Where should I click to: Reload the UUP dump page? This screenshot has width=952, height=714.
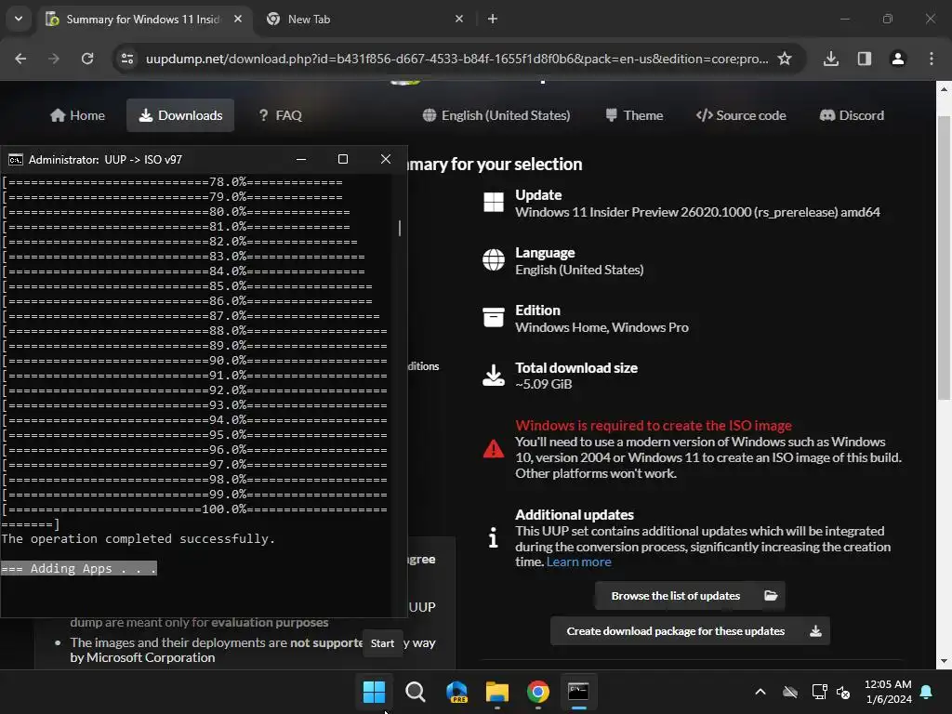[x=87, y=59]
